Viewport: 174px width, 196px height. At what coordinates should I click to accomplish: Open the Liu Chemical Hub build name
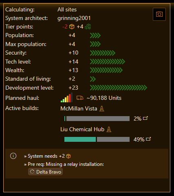click(82, 129)
